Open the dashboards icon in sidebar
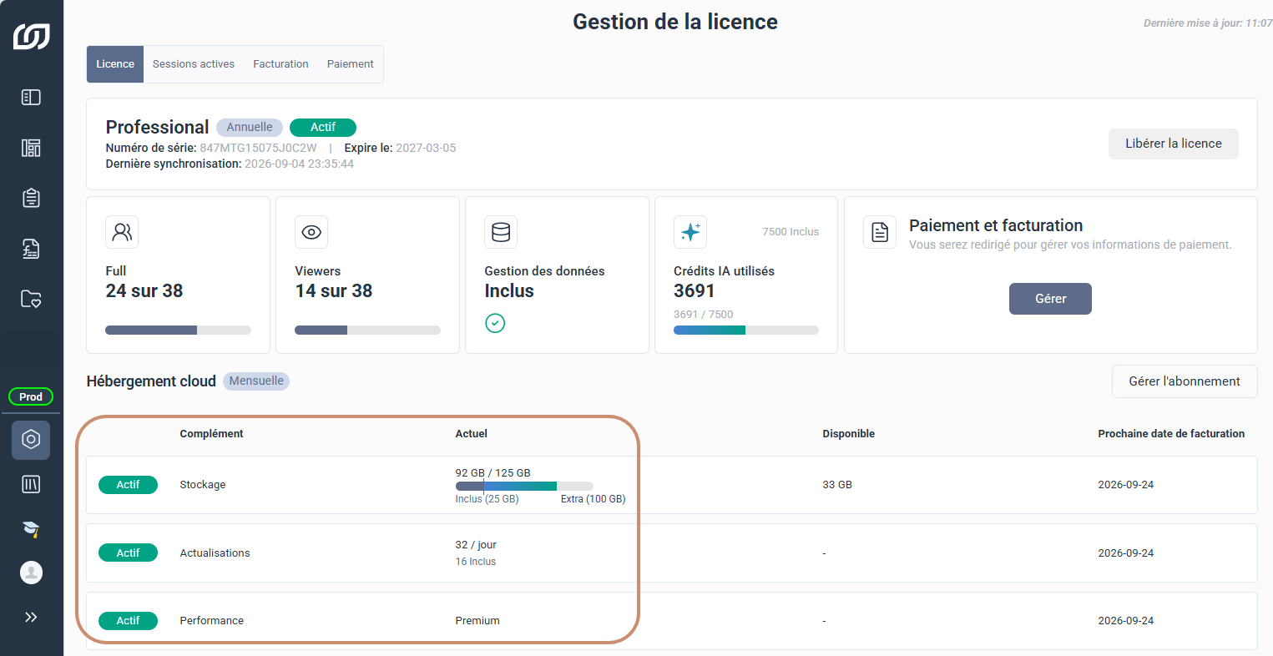The height and width of the screenshot is (656, 1273). 31,148
